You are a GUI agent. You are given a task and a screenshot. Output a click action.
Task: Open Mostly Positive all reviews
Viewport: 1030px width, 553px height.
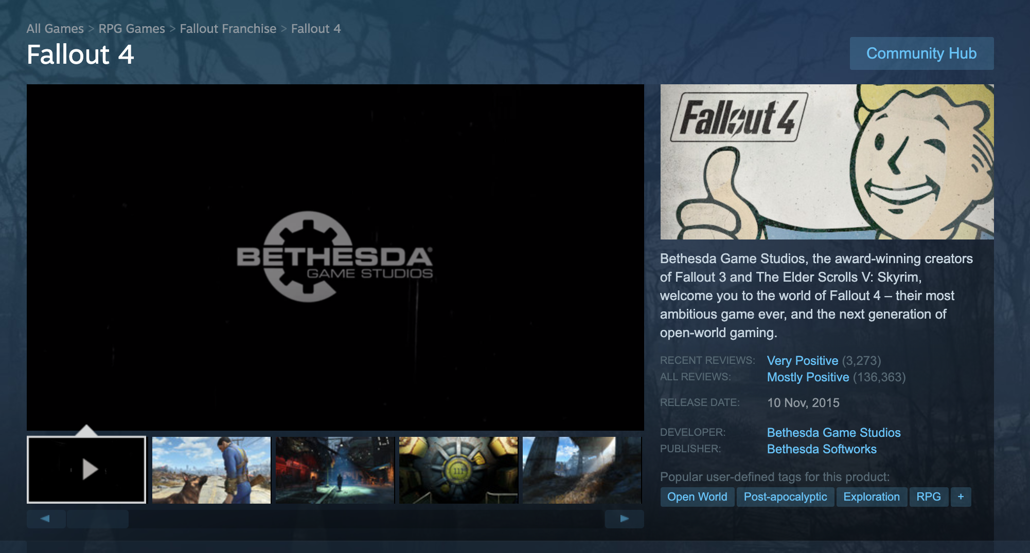tap(808, 377)
